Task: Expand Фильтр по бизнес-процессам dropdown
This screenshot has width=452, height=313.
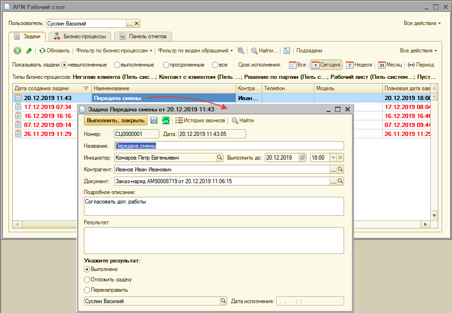Action: tap(114, 51)
